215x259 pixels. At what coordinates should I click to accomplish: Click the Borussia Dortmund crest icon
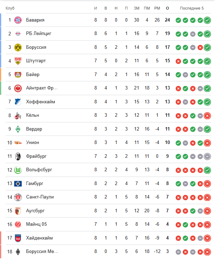point(18,47)
